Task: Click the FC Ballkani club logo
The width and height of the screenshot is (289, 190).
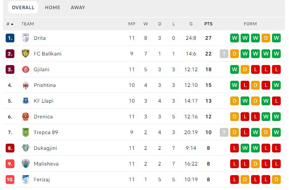Action: tap(26, 54)
